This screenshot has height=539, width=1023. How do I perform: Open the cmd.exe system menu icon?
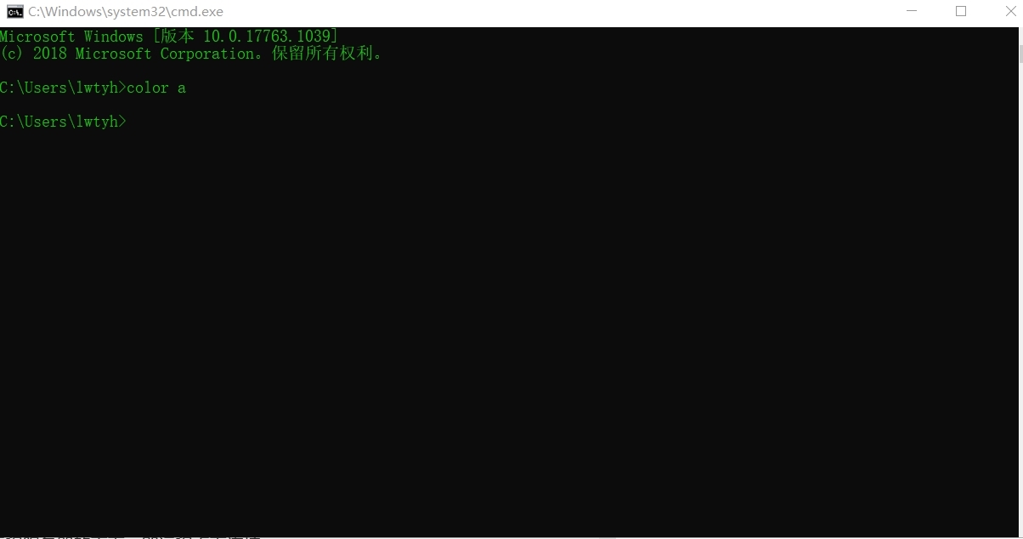14,12
